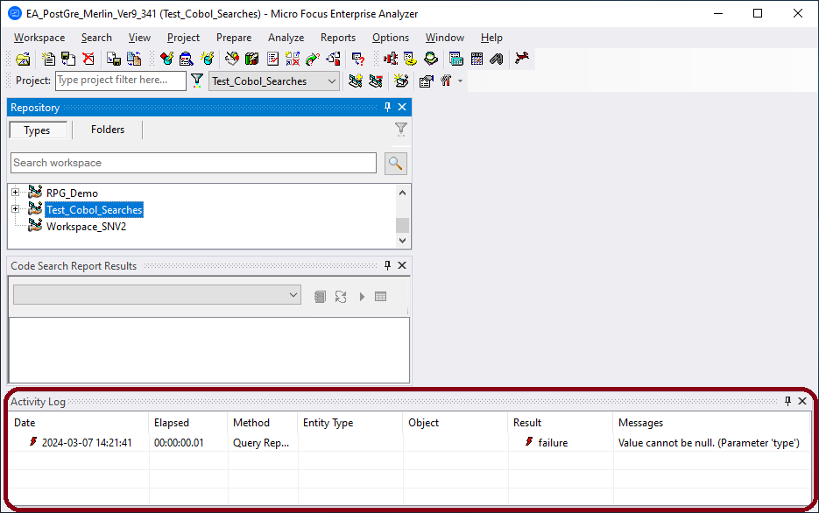The image size is (819, 513).
Task: Remove a project using the folder-minus icon
Action: [x=376, y=80]
